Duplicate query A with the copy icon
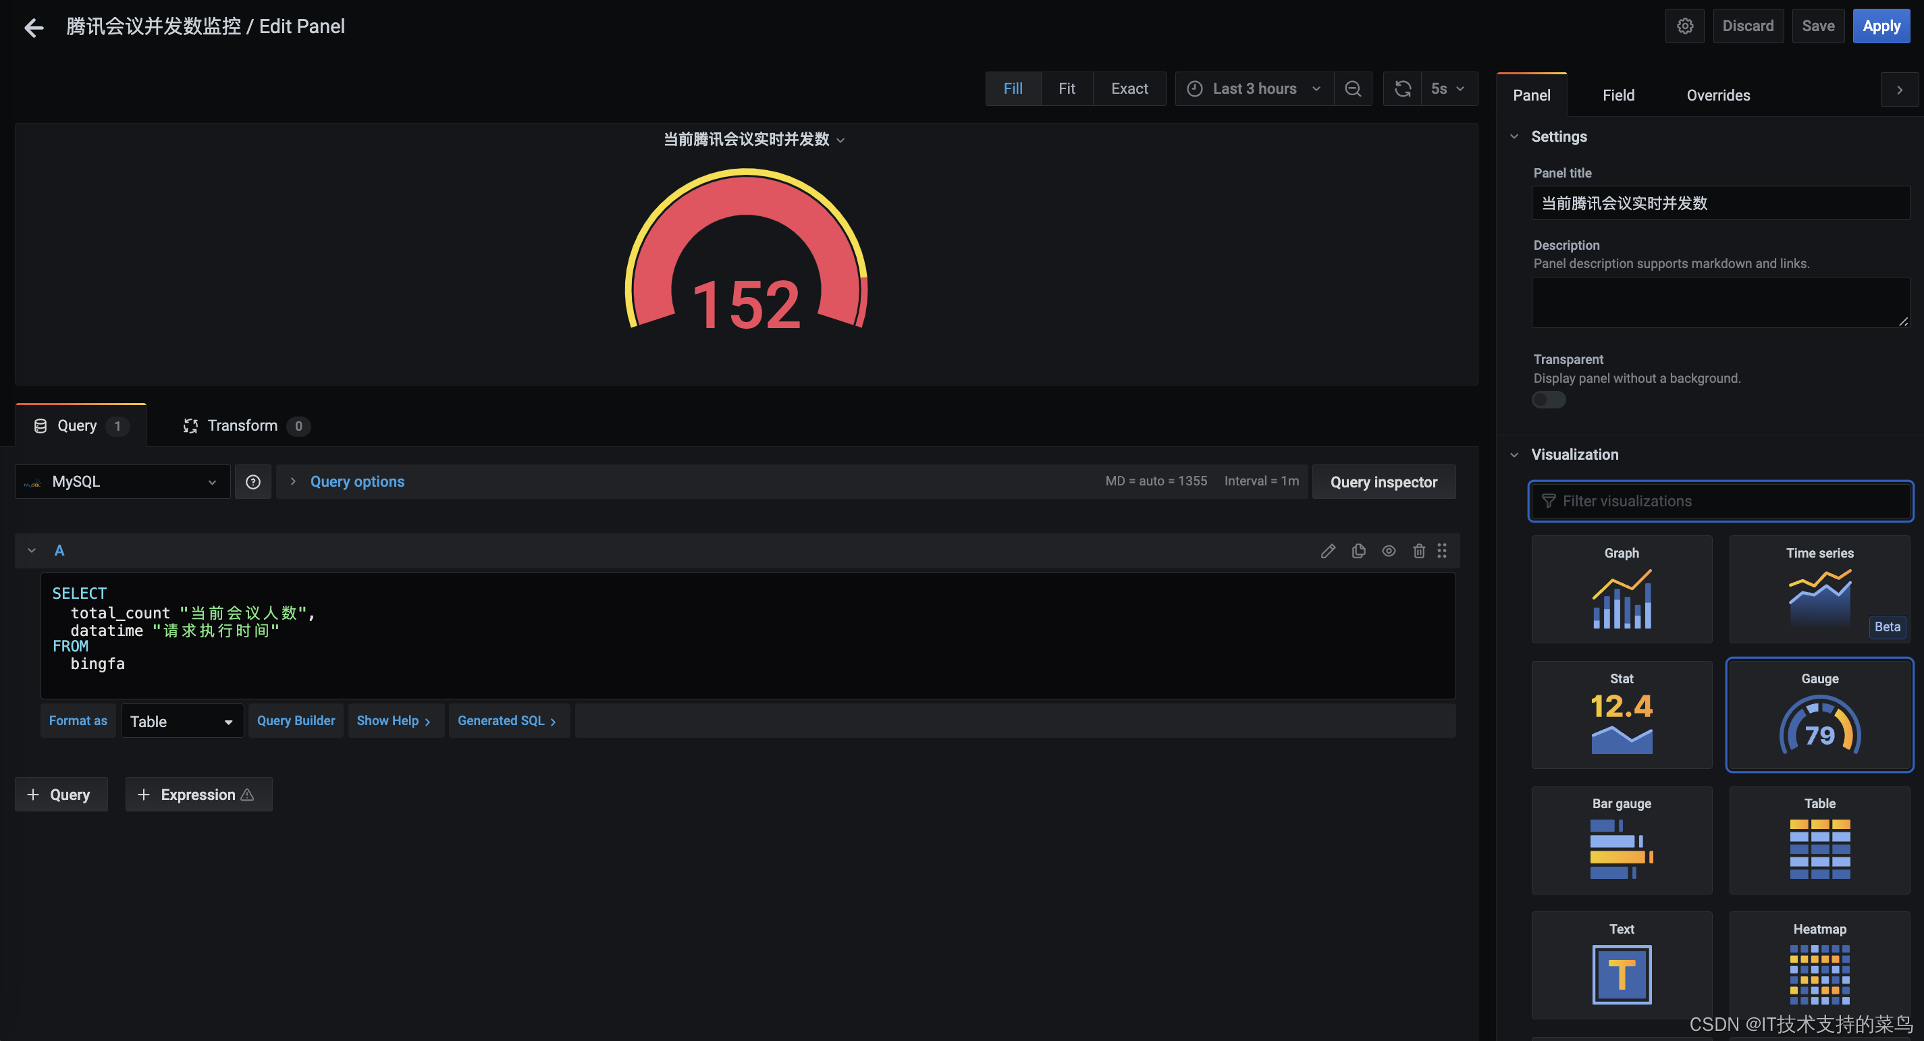 1358,551
